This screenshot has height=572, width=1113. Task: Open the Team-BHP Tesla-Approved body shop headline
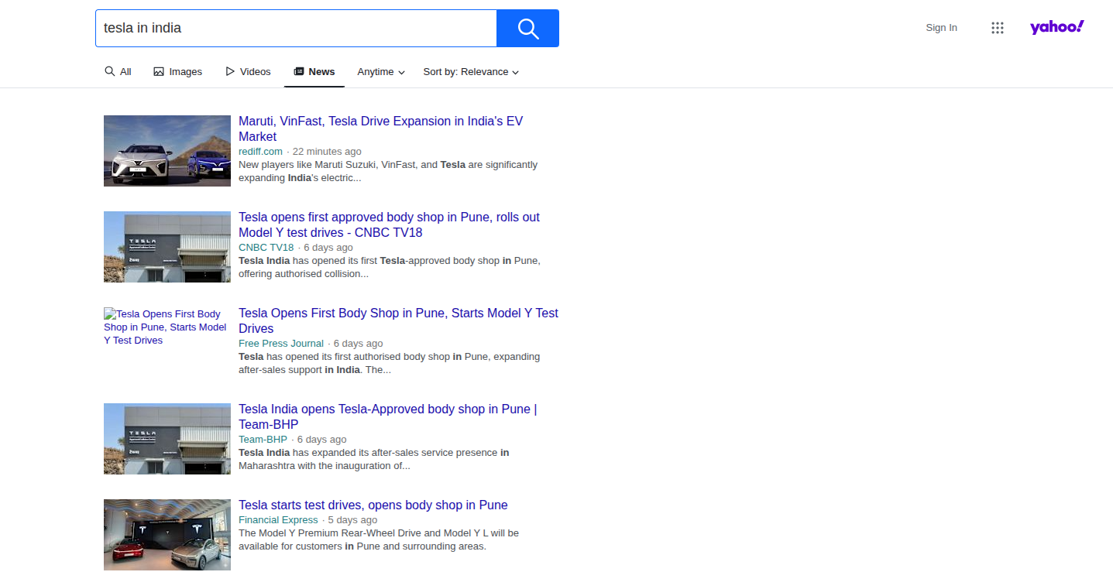387,416
